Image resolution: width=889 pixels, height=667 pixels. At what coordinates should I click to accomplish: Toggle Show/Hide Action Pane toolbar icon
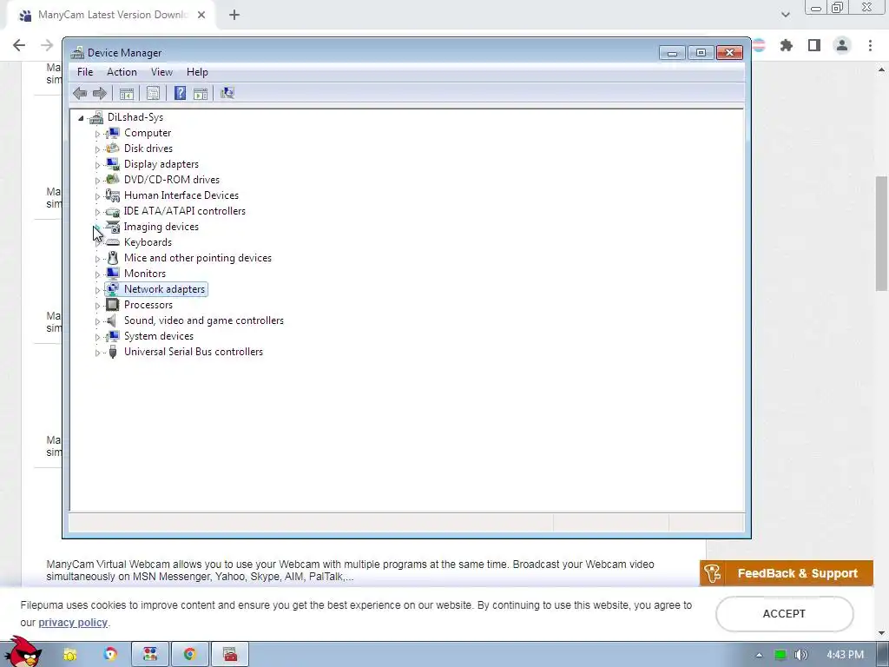(201, 94)
